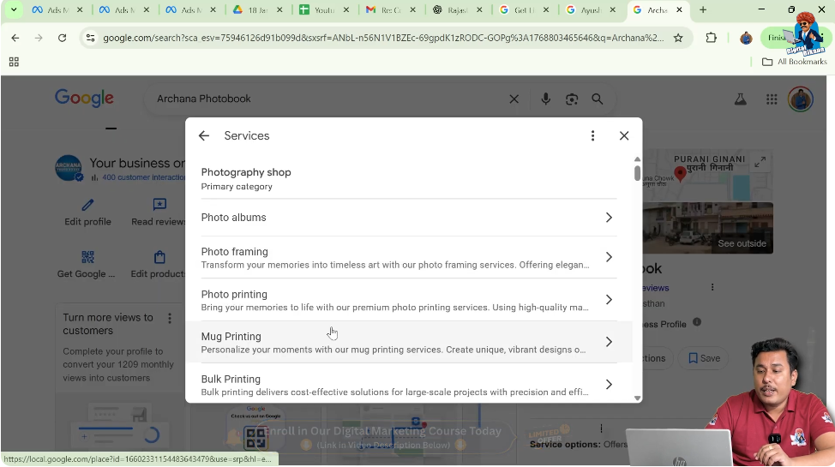Screen dimensions: 835x467
Task: View site information icon in address bar
Action: point(91,38)
